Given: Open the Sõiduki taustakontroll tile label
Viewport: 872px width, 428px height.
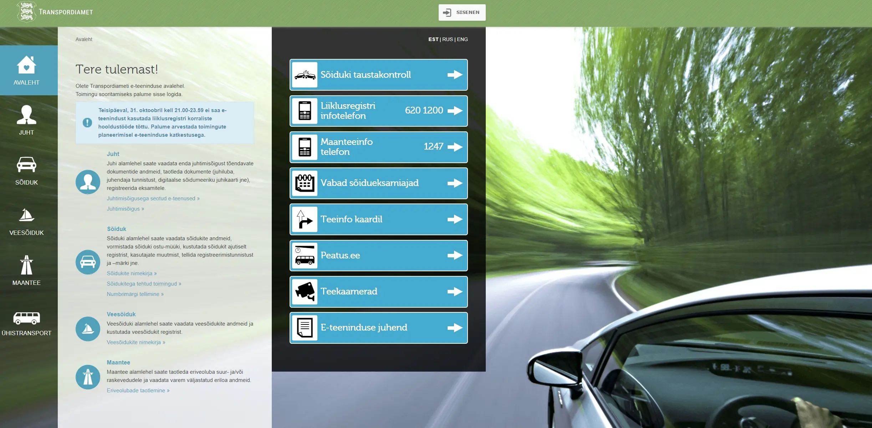Looking at the screenshot, I should click(x=366, y=75).
